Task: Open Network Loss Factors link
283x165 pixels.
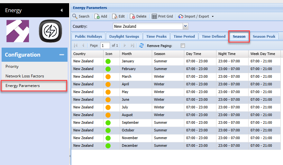Action: coord(25,76)
